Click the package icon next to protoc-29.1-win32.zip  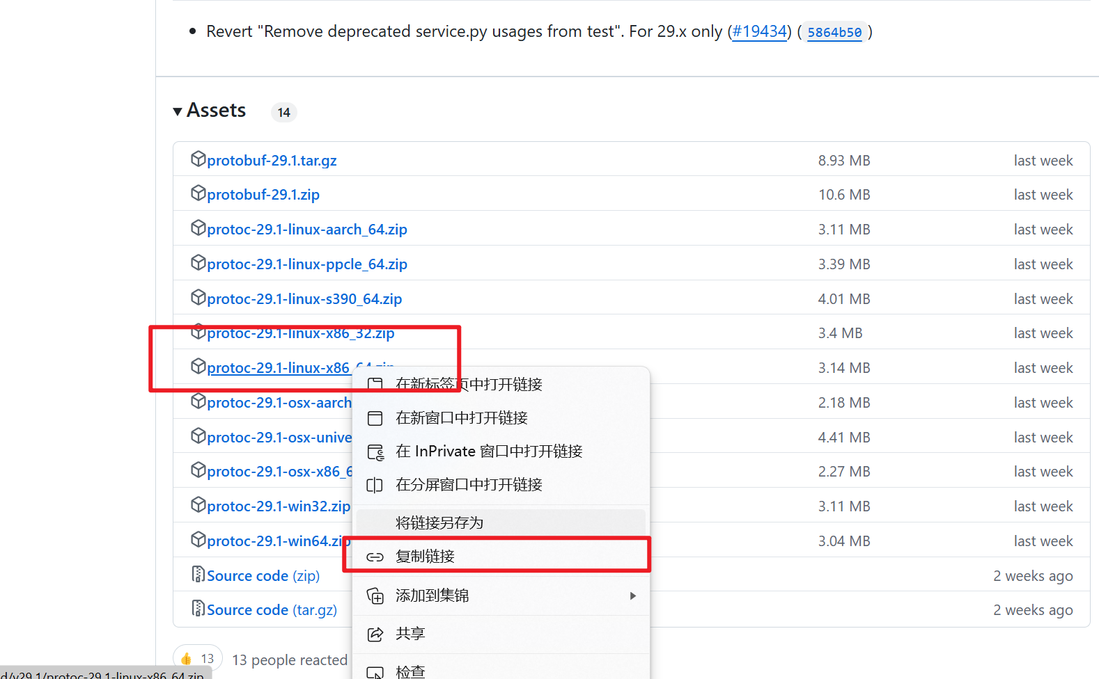(x=198, y=505)
